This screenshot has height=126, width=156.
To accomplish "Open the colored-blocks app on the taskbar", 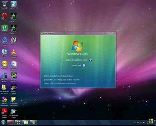I will pos(18,122).
